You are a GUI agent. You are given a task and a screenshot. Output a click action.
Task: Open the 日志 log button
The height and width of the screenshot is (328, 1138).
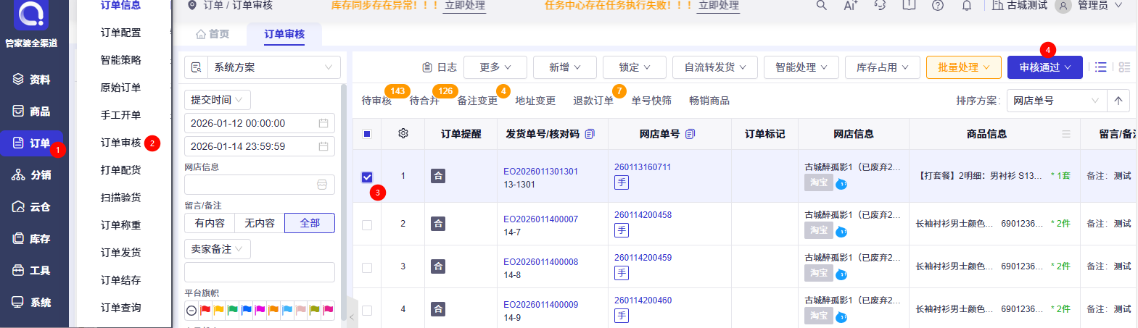click(x=440, y=67)
